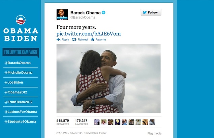
Task: Click the Embed this Tweet link
Action: [x=95, y=133]
